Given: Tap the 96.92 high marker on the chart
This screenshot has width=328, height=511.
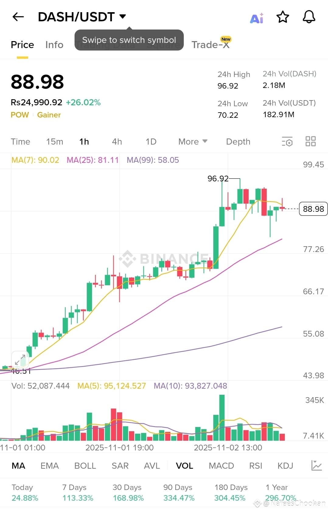Looking at the screenshot, I should coord(218,178).
